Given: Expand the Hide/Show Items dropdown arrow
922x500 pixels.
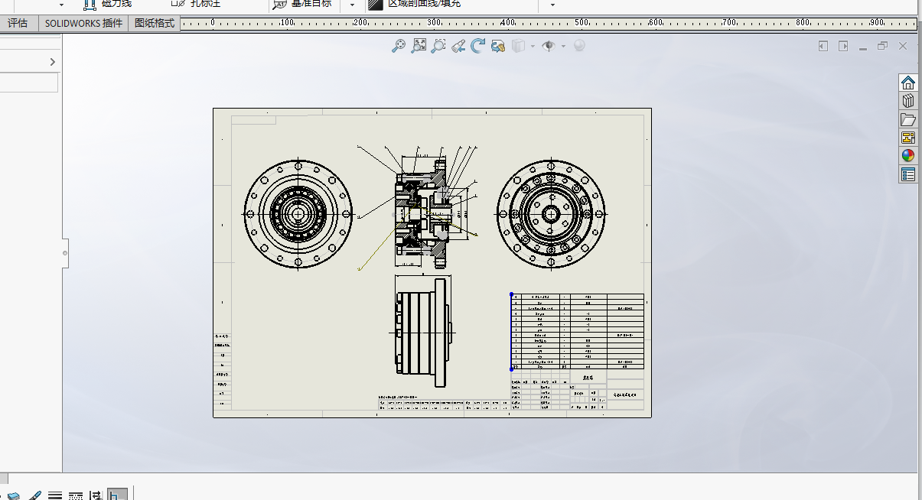Looking at the screenshot, I should [563, 46].
